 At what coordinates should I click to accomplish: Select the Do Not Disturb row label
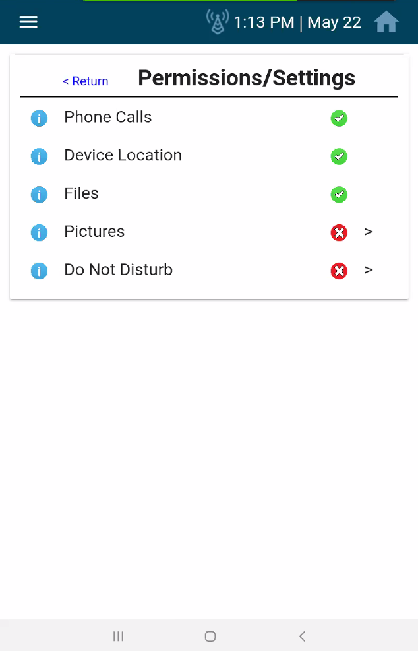tap(118, 270)
